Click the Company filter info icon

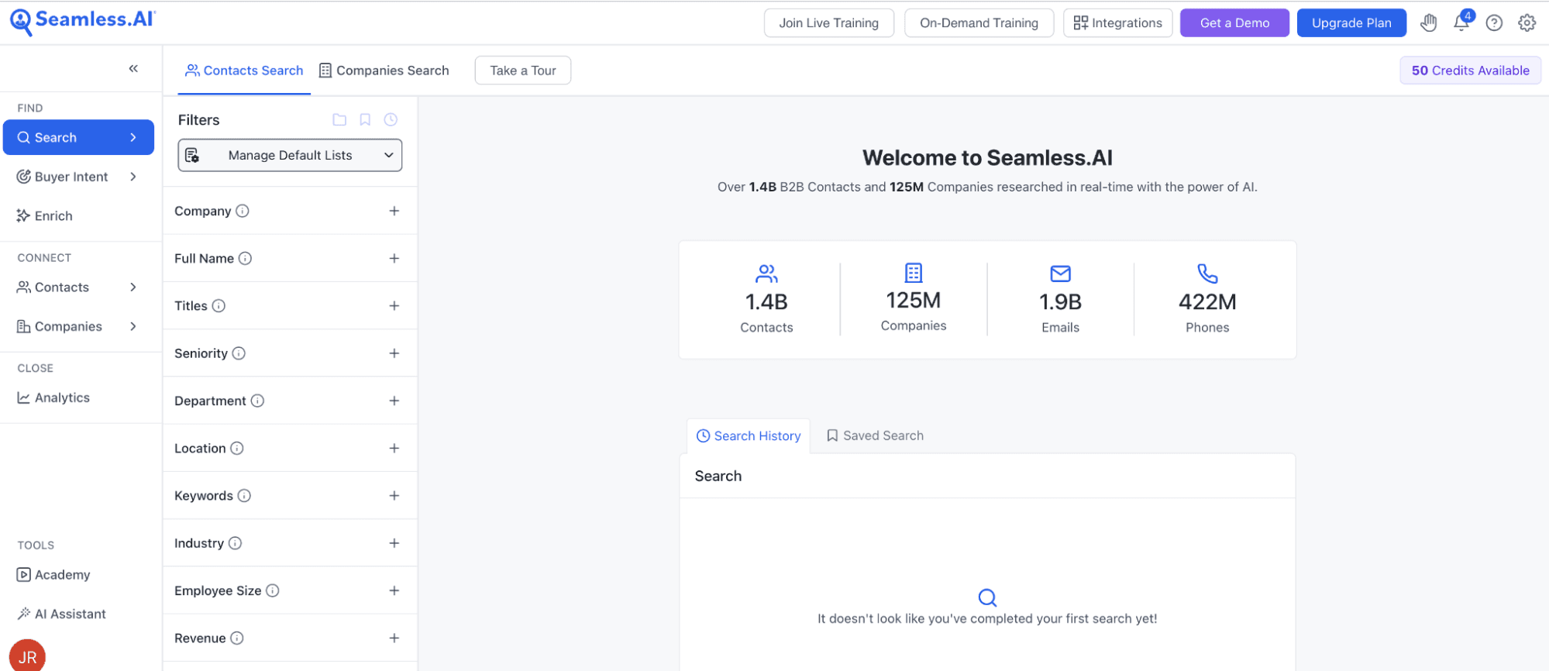[x=243, y=211]
